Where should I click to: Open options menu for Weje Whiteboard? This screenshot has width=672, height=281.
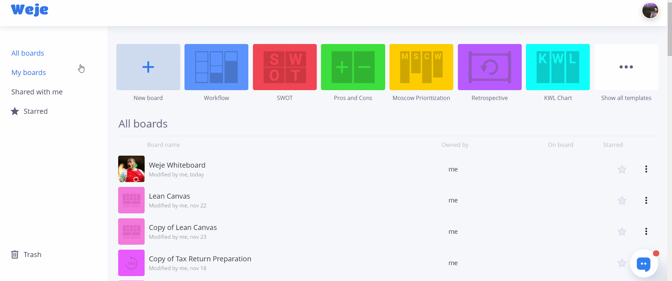646,169
